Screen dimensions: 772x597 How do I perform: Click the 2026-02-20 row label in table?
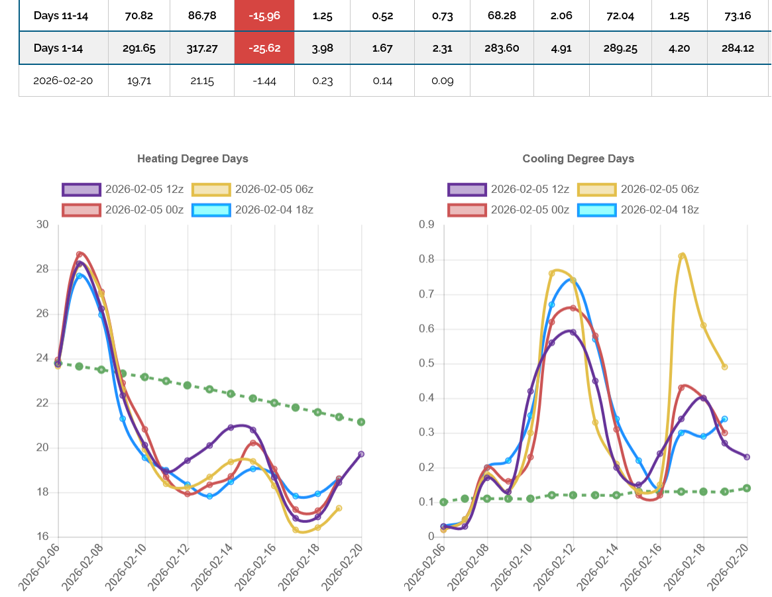(64, 81)
